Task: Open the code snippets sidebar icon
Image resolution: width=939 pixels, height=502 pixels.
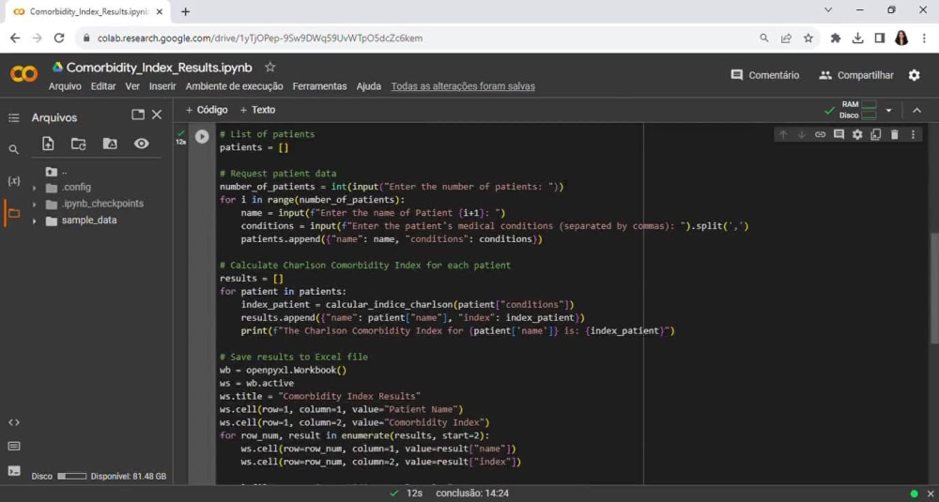Action: click(14, 422)
